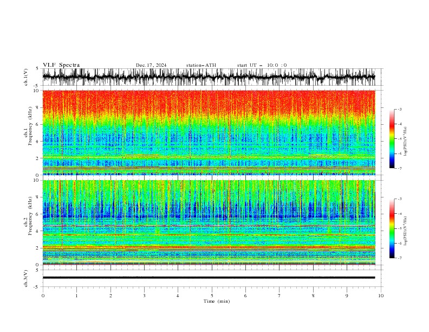Click the "-5" voltage tick on ch.3(V) axis

coord(37,288)
